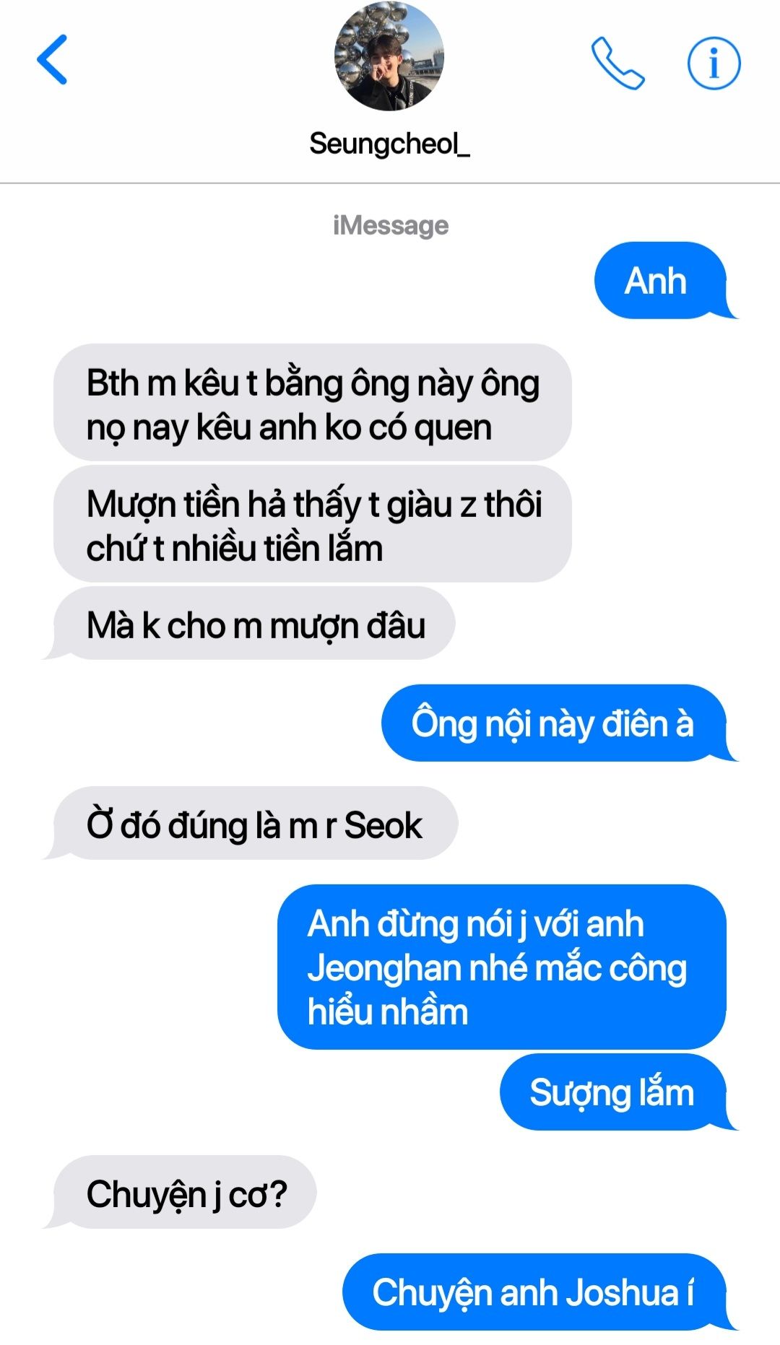Select the 'Anh đừng nói j' message
The width and height of the screenshot is (780, 1345).
[x=502, y=967]
